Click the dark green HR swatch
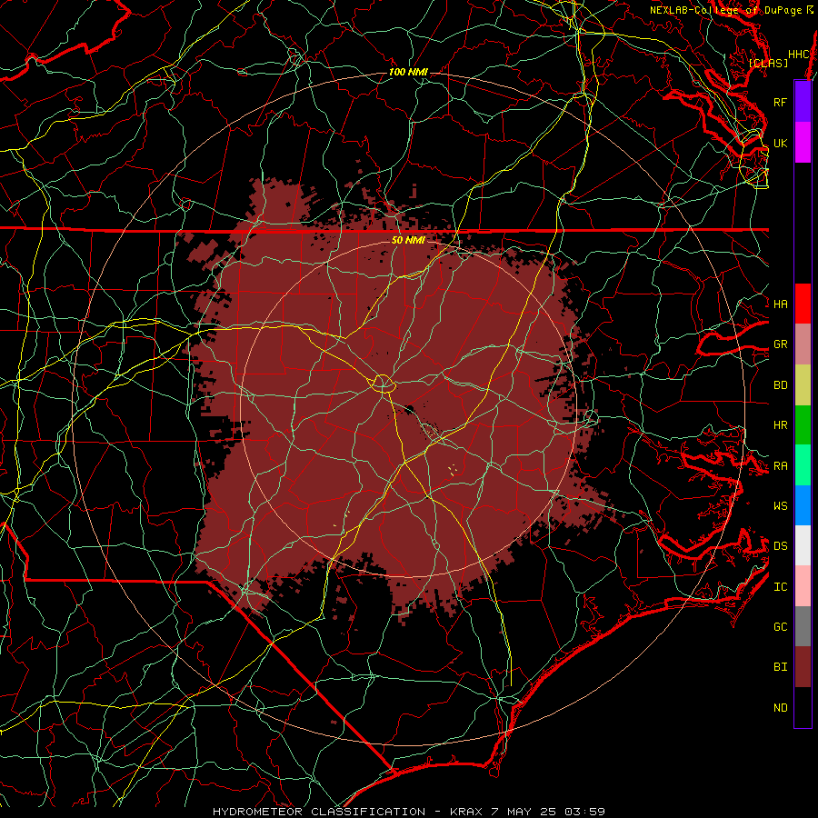The height and width of the screenshot is (818, 818). [x=803, y=425]
